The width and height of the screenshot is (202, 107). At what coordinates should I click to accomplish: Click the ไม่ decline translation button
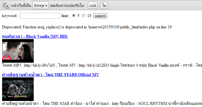(x=104, y=6)
